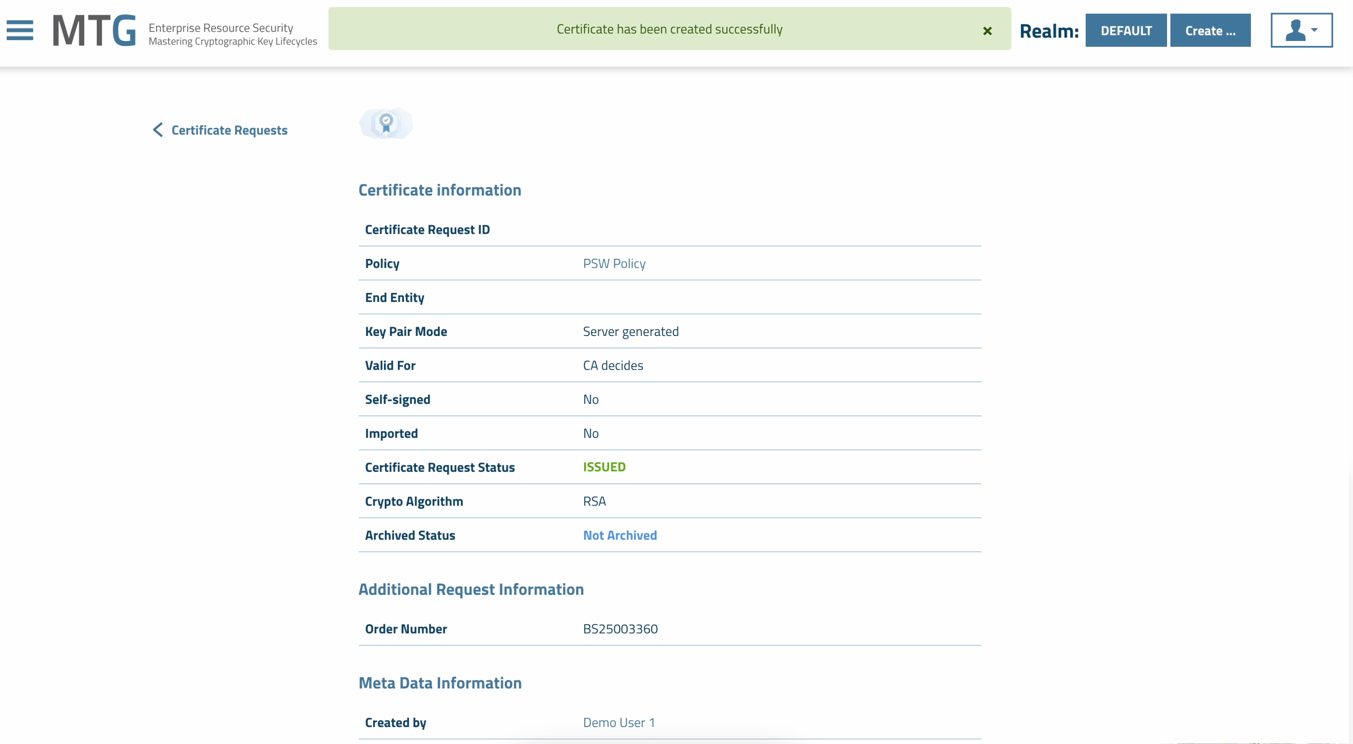Viewport: 1353px width, 744px height.
Task: Click the order number BS25003360
Action: pos(620,629)
